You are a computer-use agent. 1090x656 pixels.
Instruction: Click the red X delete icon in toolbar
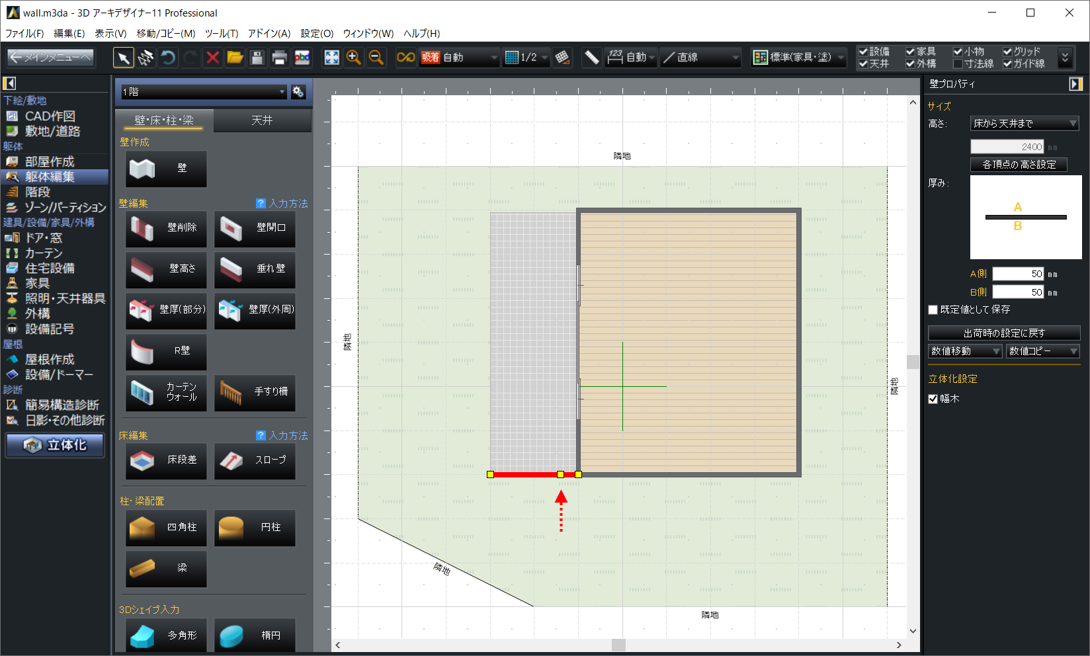212,58
